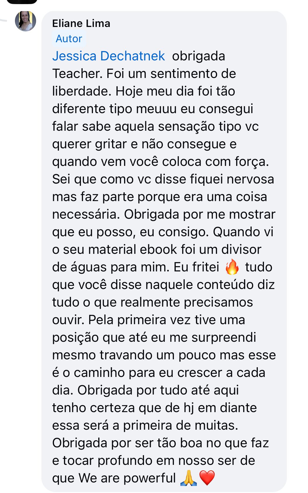Image resolution: width=308 pixels, height=493 pixels.
Task: Click the word surpreendi in the comment
Action: pos(224,337)
